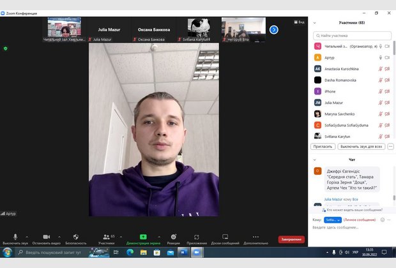Toggle camera icon for Артур
Screen dimensions: 396x268
point(387,57)
